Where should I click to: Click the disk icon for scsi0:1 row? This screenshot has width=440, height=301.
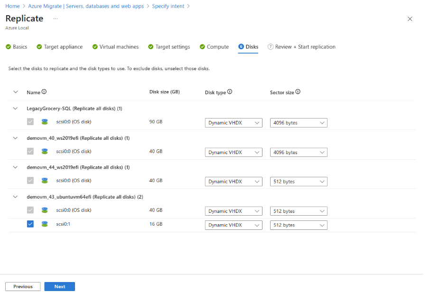(45, 224)
